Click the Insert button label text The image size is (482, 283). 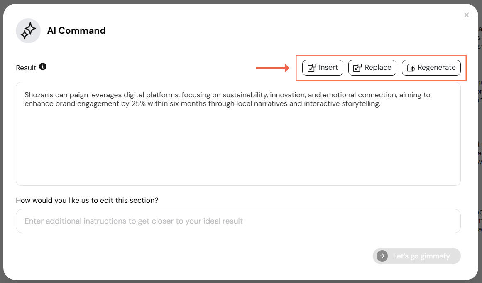click(328, 67)
